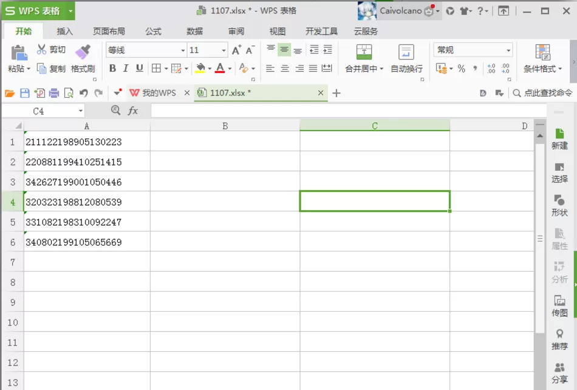Click the Undo arrow icon
This screenshot has height=390, width=577.
click(84, 93)
